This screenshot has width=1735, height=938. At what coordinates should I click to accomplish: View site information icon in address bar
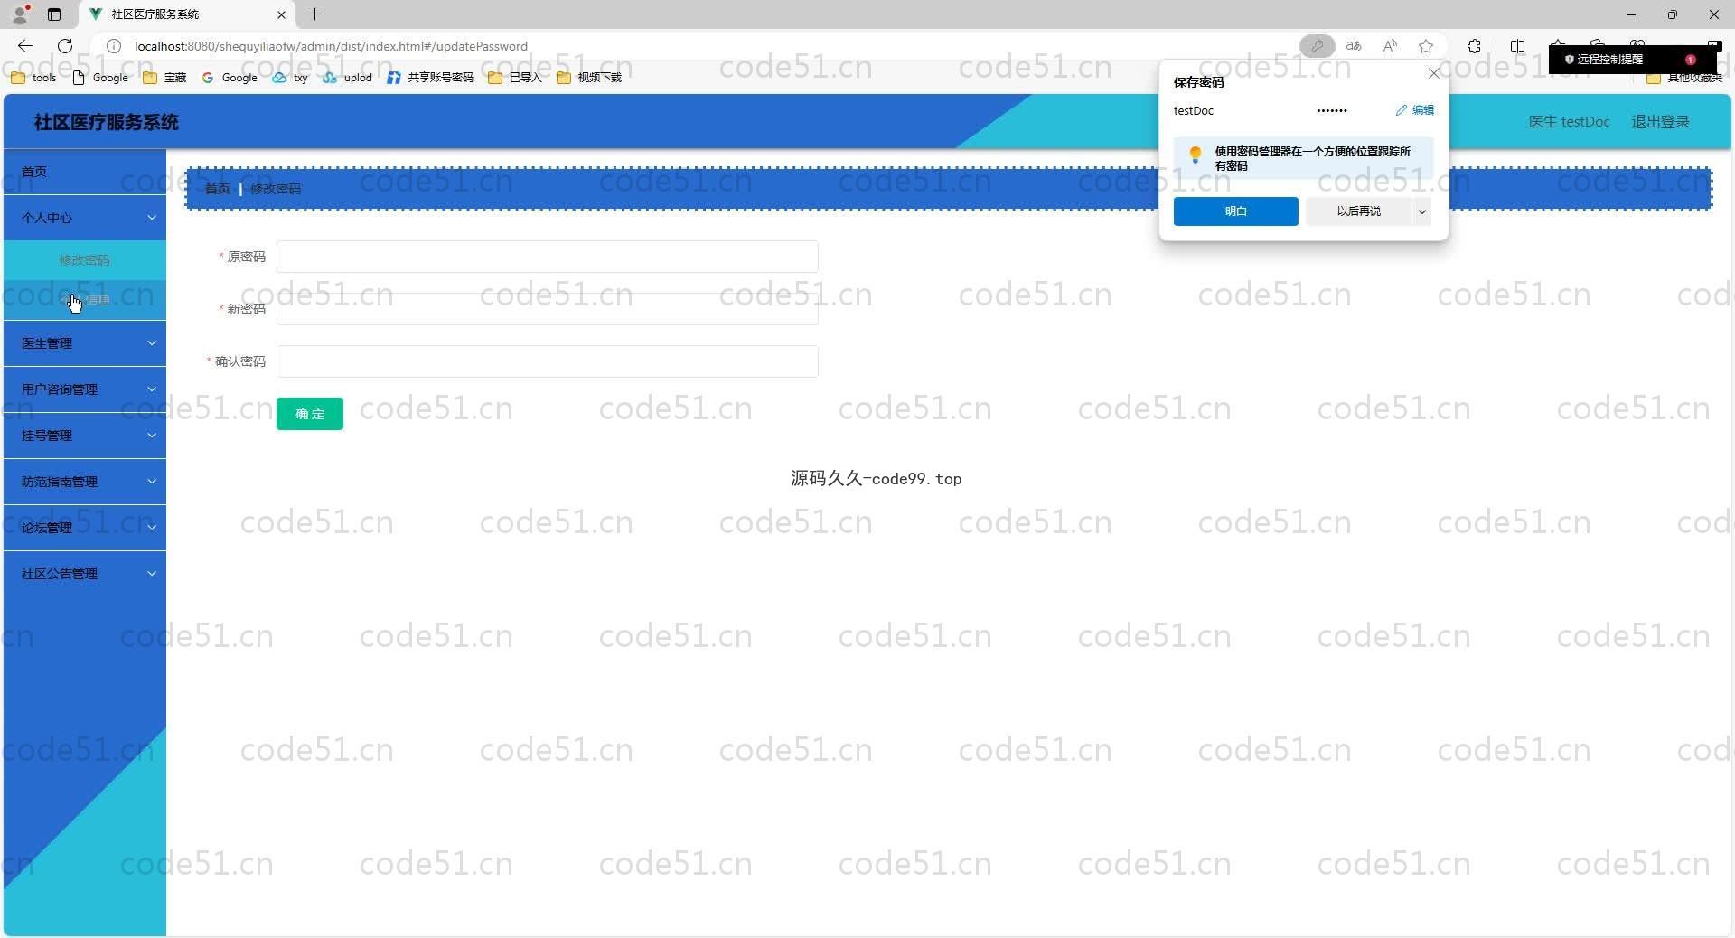coord(114,46)
